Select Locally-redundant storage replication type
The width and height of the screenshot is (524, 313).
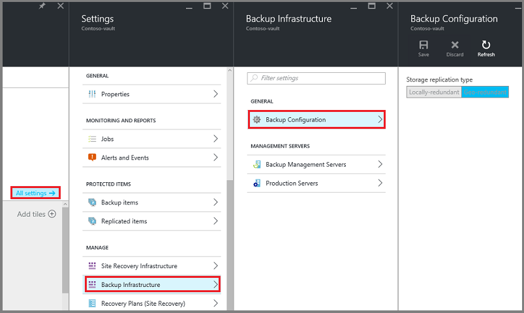[x=434, y=92]
